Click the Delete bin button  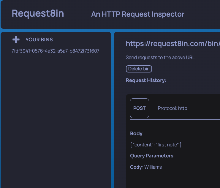click(x=139, y=69)
